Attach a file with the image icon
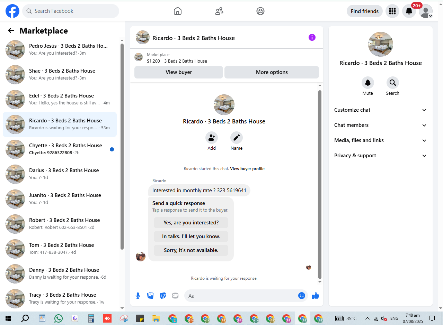 [x=150, y=296]
